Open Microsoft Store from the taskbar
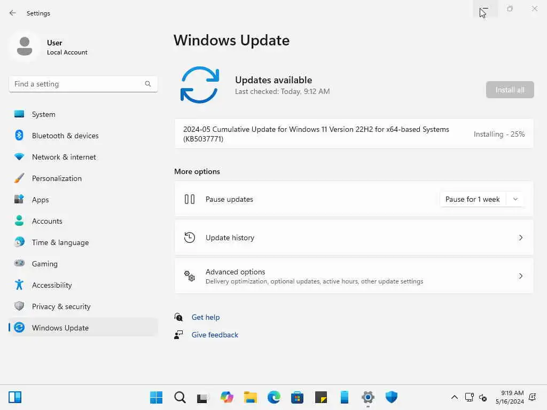The height and width of the screenshot is (410, 547). 297,397
